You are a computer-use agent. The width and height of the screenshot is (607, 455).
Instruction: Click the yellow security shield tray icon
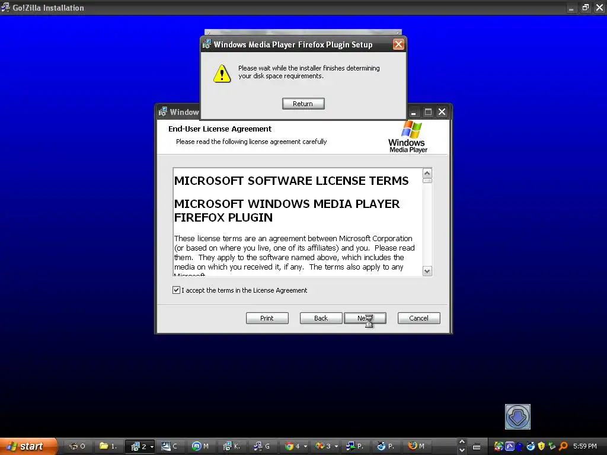coord(541,447)
